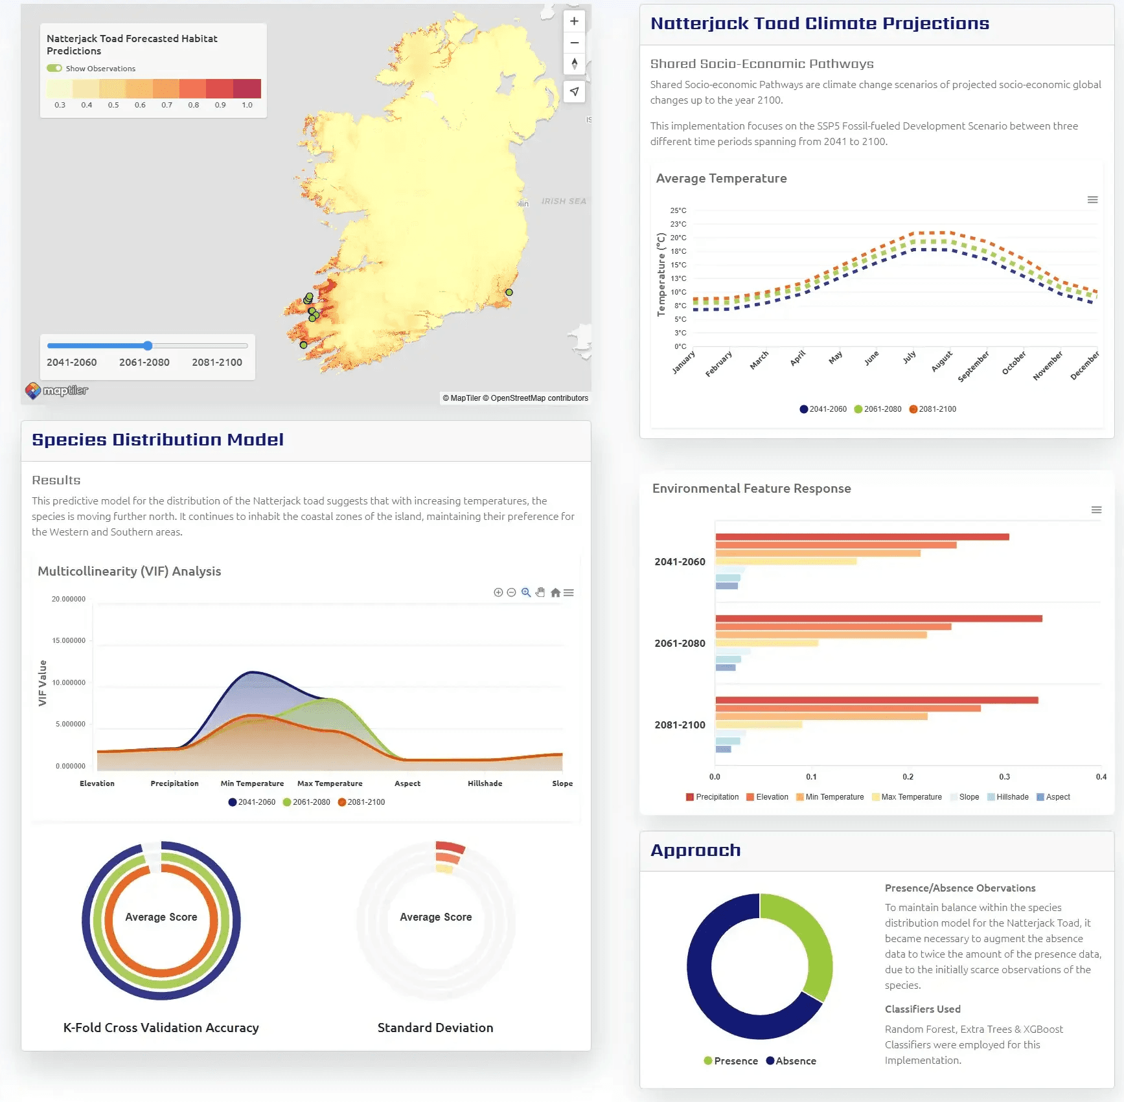Click the 1.0 dark red legend swatch

click(x=247, y=89)
